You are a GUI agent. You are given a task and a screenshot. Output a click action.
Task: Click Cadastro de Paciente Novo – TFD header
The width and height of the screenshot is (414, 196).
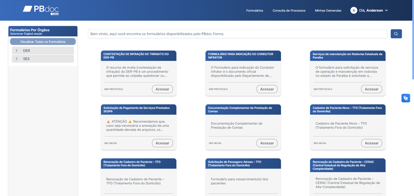(348, 110)
